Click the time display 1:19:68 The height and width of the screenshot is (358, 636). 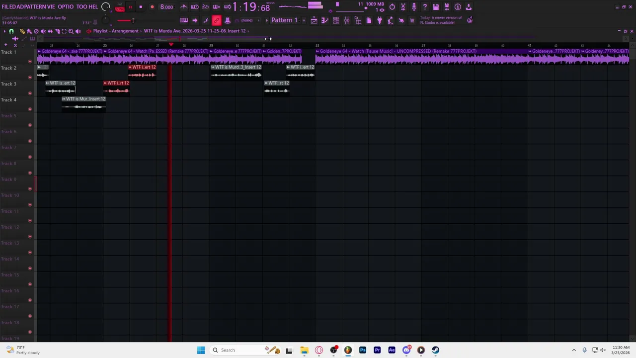click(x=251, y=7)
